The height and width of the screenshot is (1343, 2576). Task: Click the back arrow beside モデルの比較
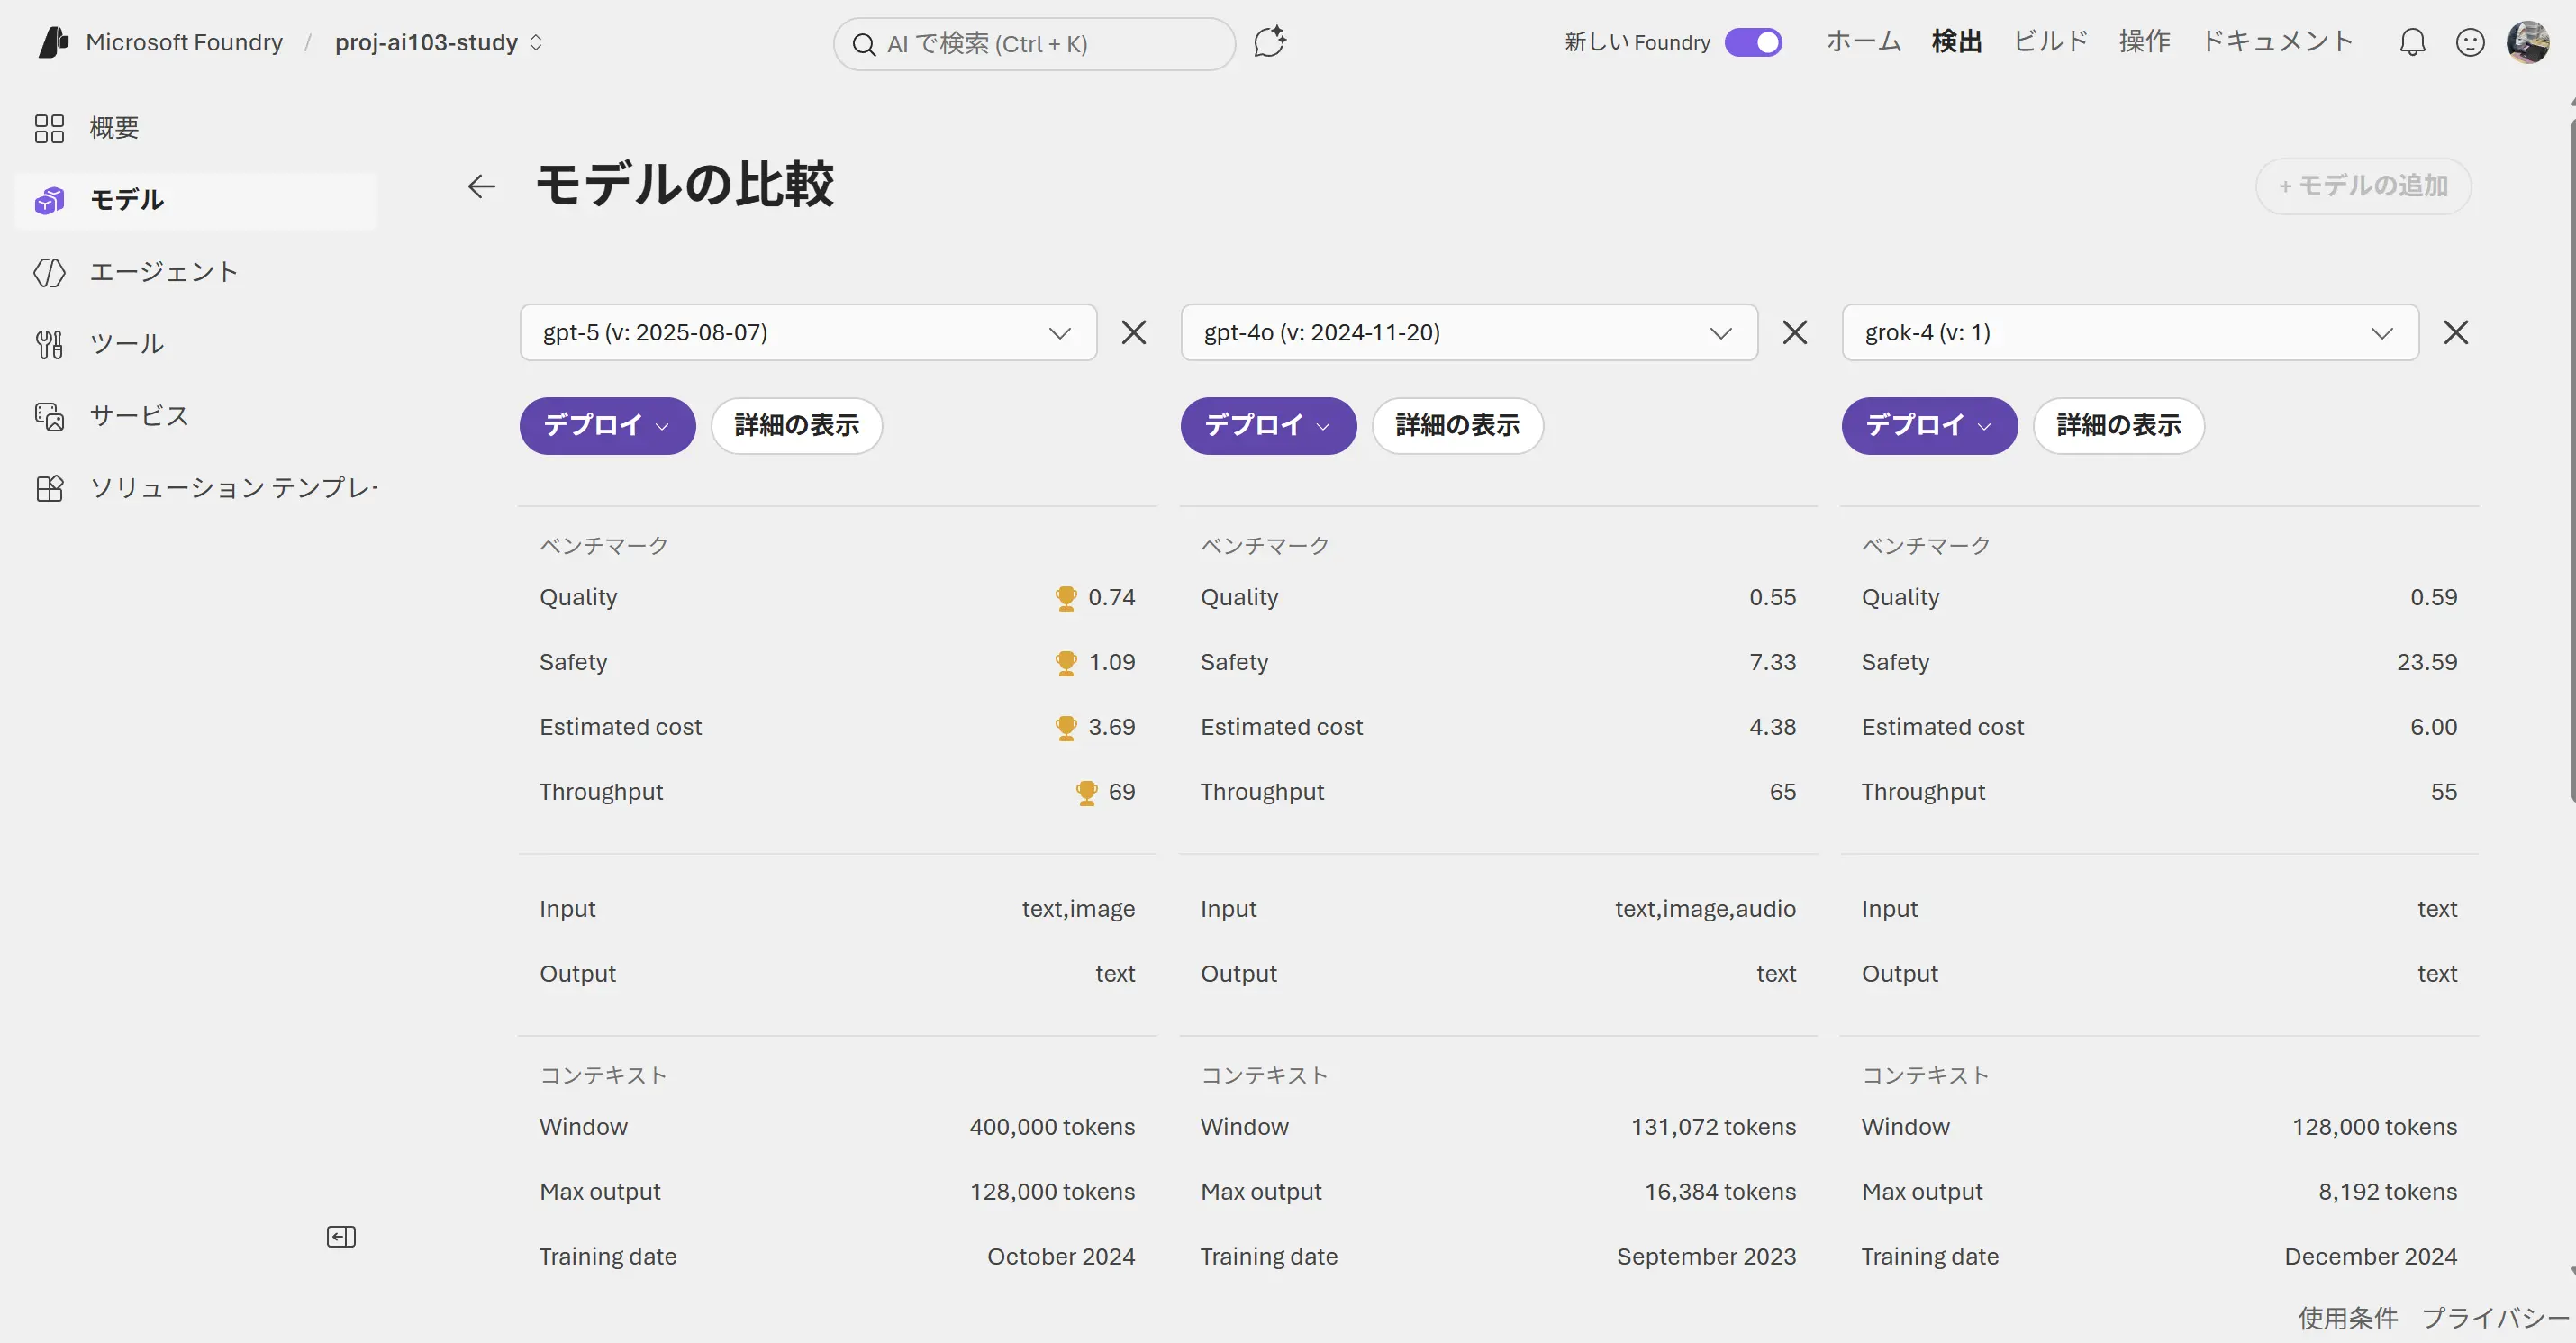click(481, 186)
